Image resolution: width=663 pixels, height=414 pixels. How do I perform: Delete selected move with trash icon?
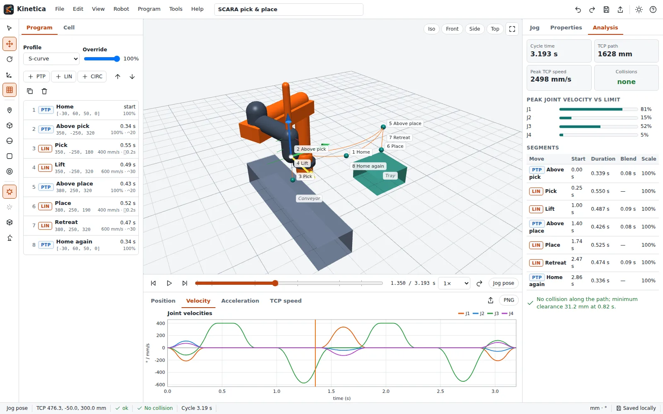click(x=44, y=91)
